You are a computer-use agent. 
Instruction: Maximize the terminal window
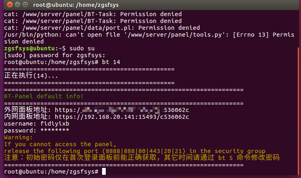click(25, 4)
